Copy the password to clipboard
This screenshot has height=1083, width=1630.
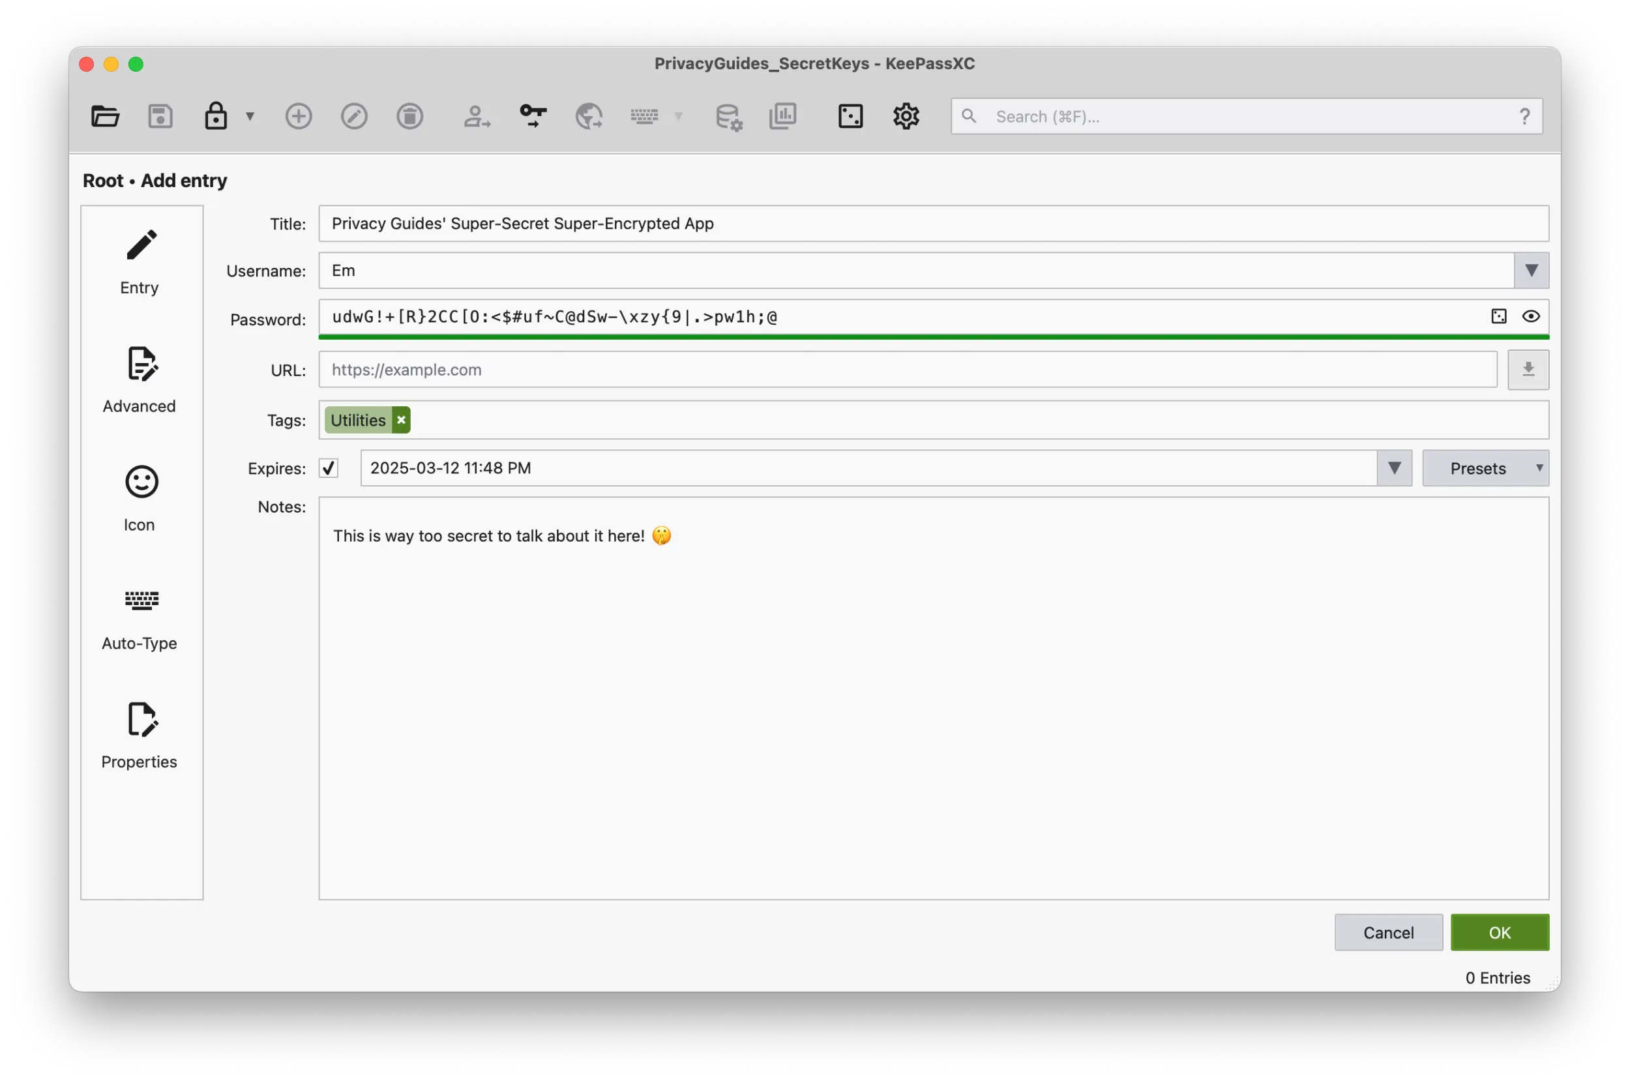[x=533, y=116]
